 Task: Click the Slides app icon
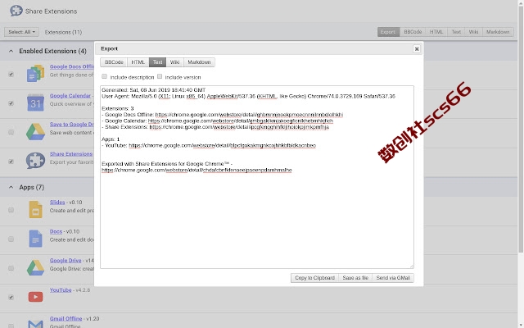click(x=35, y=210)
